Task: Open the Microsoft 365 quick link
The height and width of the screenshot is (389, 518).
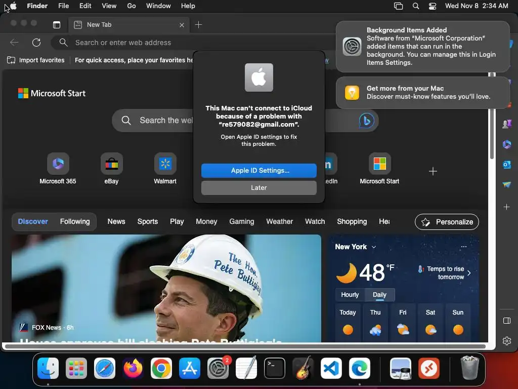Action: tap(58, 168)
